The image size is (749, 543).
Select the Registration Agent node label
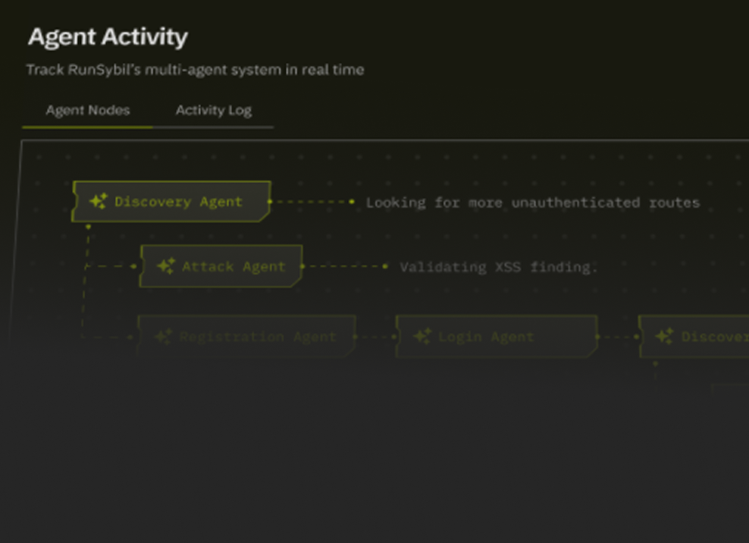(x=258, y=337)
